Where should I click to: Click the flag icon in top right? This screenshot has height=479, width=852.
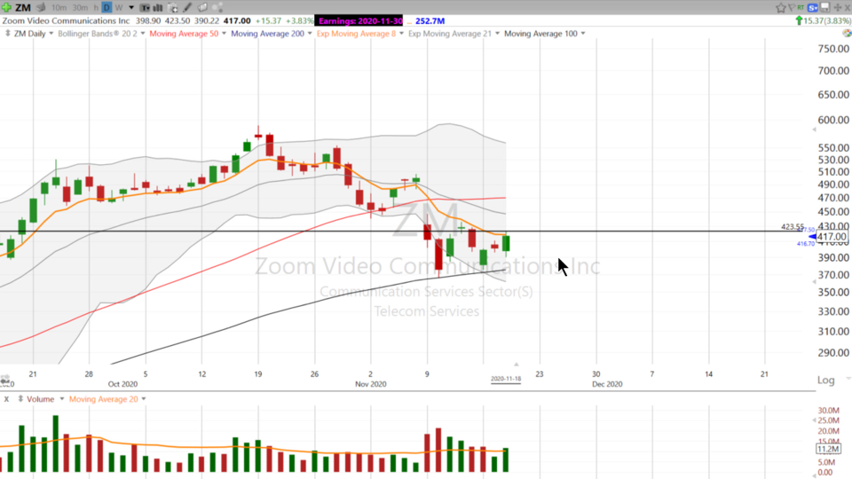792,8
